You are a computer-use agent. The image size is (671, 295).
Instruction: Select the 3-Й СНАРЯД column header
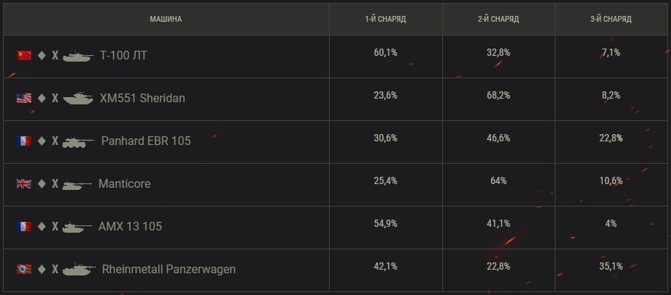[611, 20]
